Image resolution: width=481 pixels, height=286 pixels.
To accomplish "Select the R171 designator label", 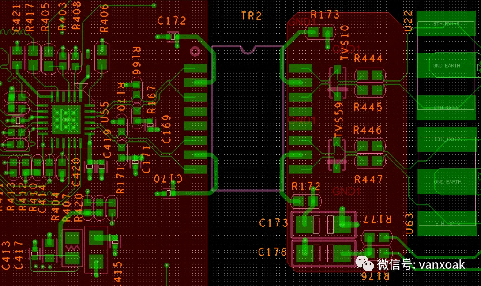I will point(120,180).
